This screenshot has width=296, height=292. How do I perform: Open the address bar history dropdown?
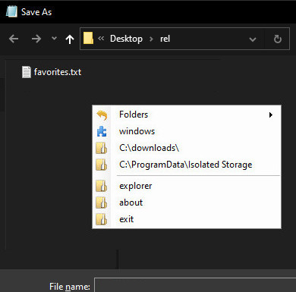[x=253, y=39]
